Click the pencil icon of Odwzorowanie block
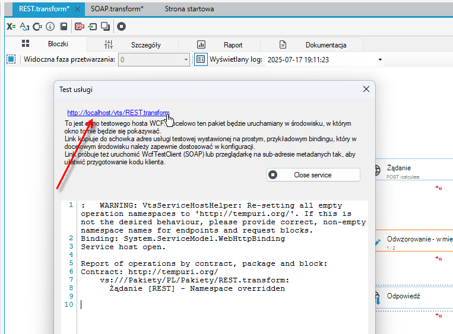The height and width of the screenshot is (334, 453). (378, 243)
